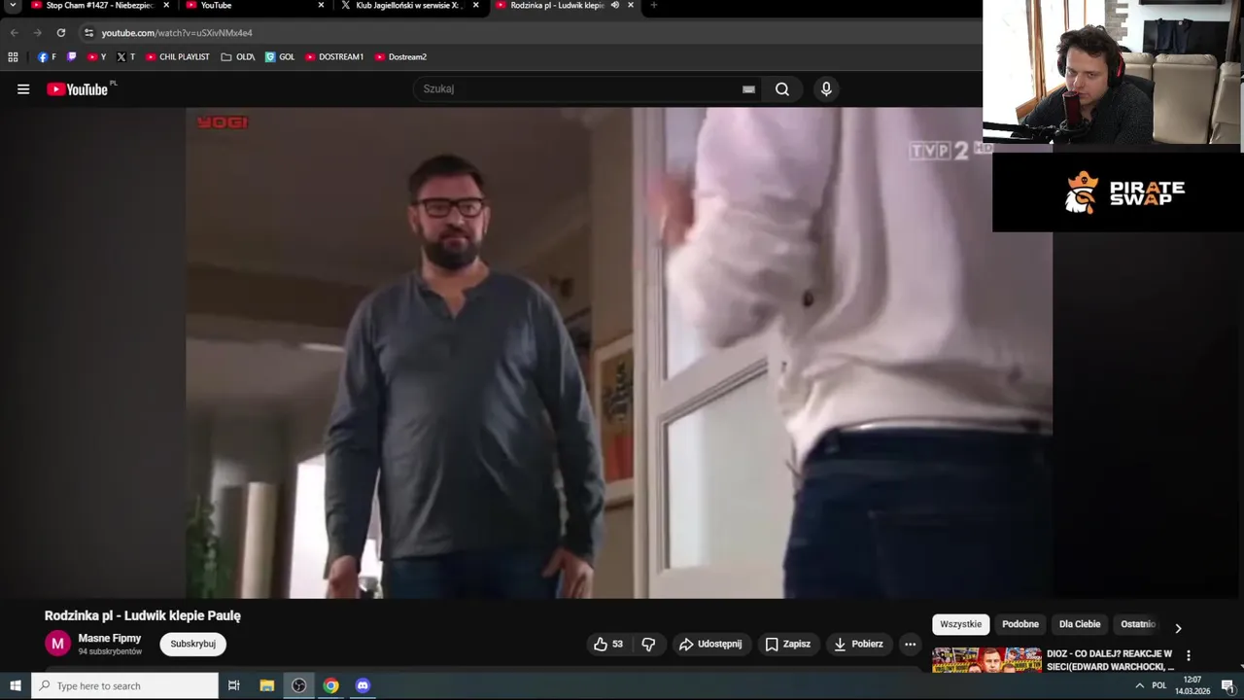This screenshot has width=1244, height=700.
Task: Select the Podobne filter chip
Action: 1020,624
